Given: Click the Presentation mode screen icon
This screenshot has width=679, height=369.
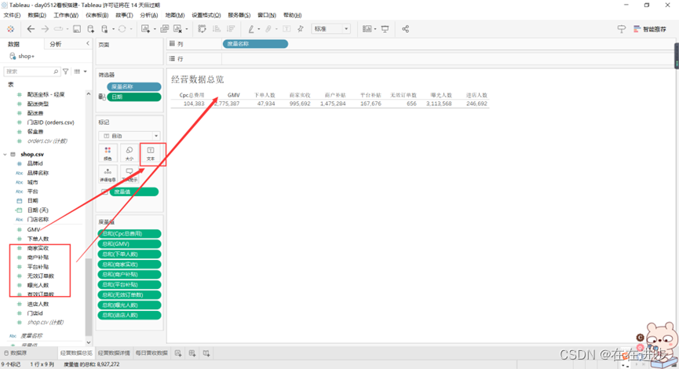Looking at the screenshot, I should (x=385, y=29).
